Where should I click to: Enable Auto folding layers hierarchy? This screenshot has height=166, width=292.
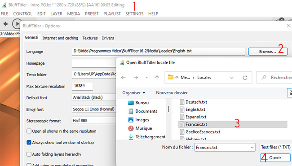pos(29,154)
